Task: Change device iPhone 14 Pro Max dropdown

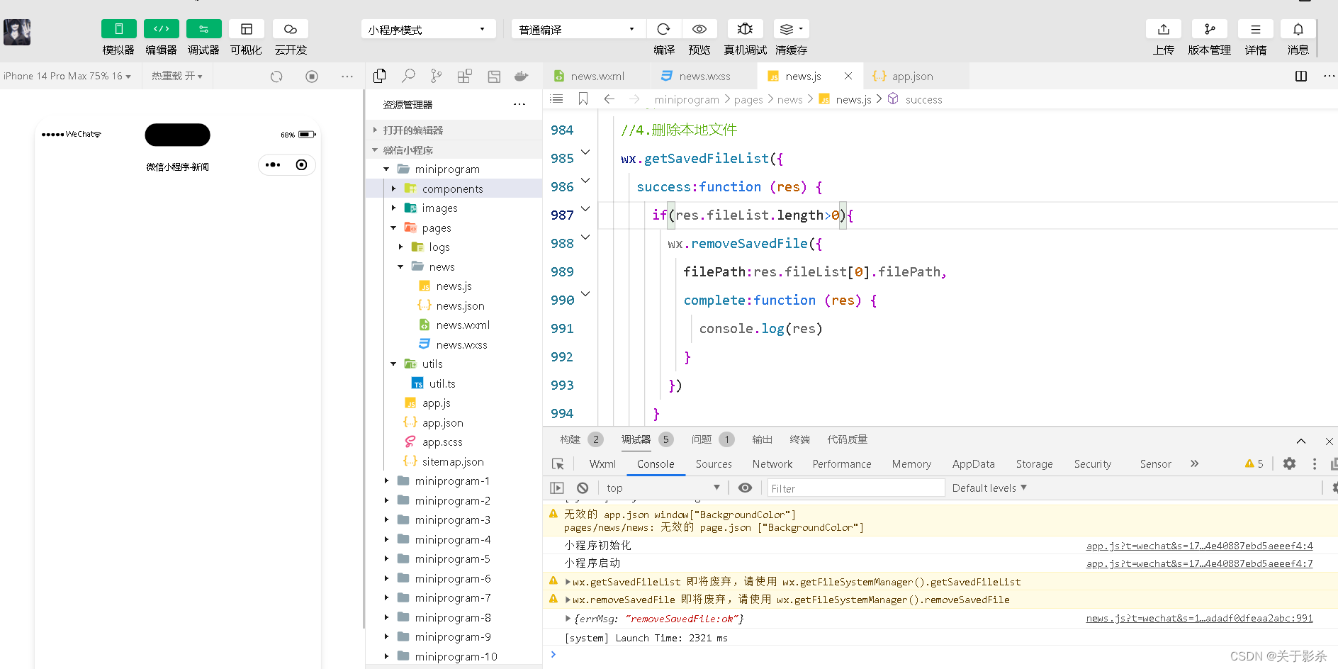Action: click(x=67, y=76)
